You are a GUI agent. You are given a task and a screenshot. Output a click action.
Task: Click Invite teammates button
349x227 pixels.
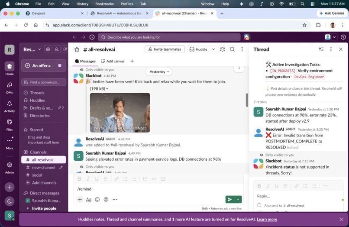pyautogui.click(x=165, y=49)
